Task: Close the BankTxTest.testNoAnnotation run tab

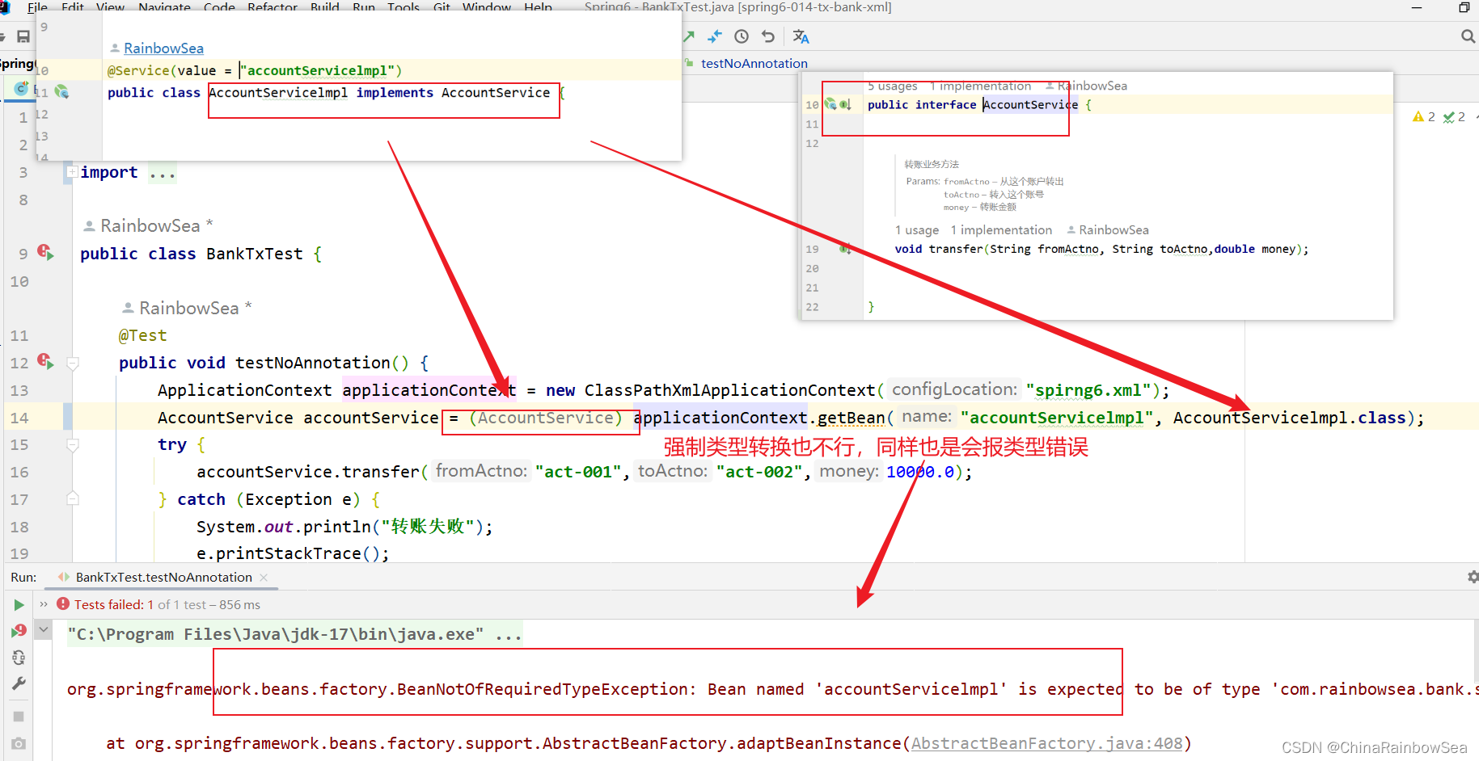Action: [264, 578]
